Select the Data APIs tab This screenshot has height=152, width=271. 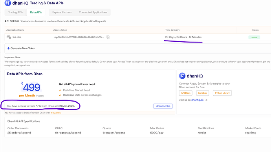(x=36, y=12)
